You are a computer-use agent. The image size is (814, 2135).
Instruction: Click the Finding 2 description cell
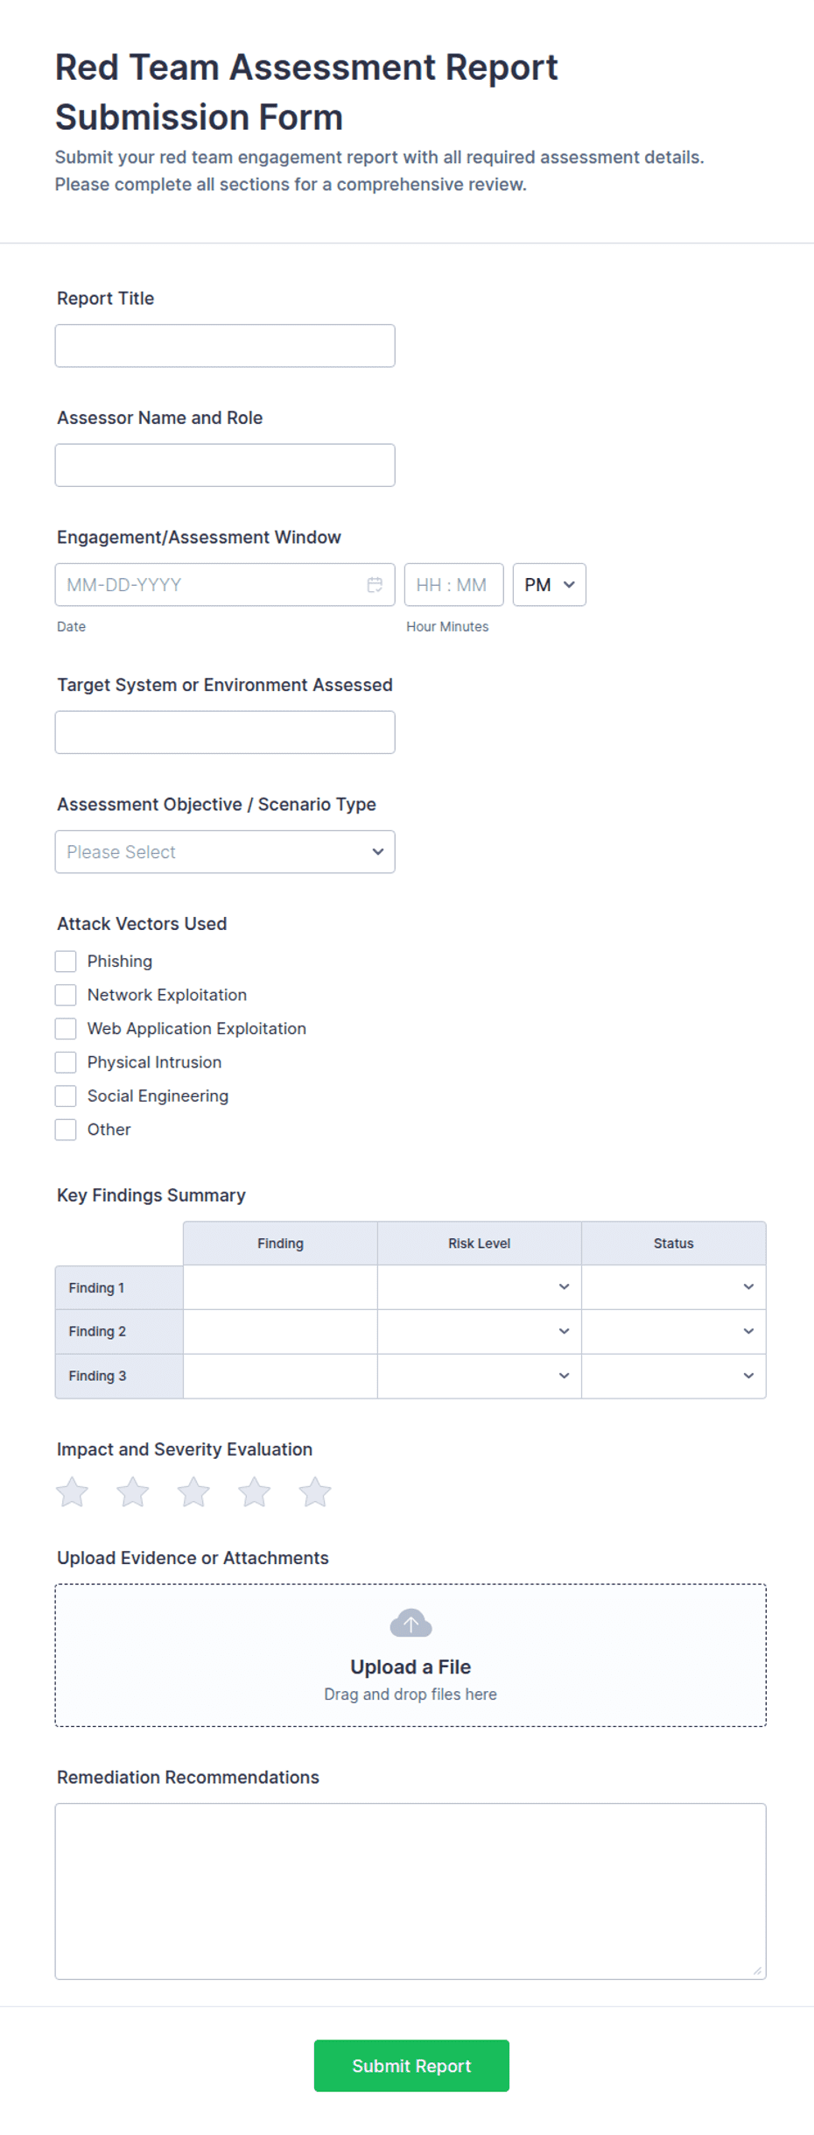click(280, 1332)
